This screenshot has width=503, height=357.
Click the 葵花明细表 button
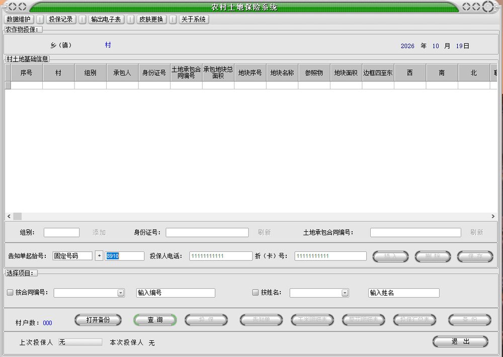pos(364,320)
